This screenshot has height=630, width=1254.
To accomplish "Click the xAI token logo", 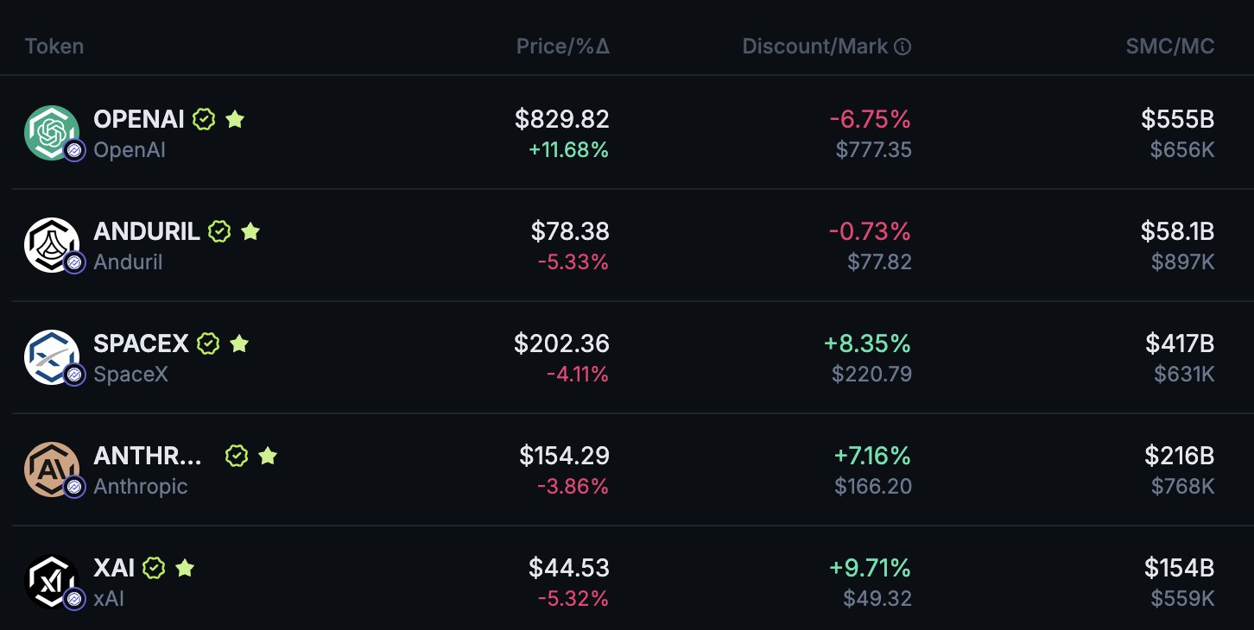I will (52, 581).
